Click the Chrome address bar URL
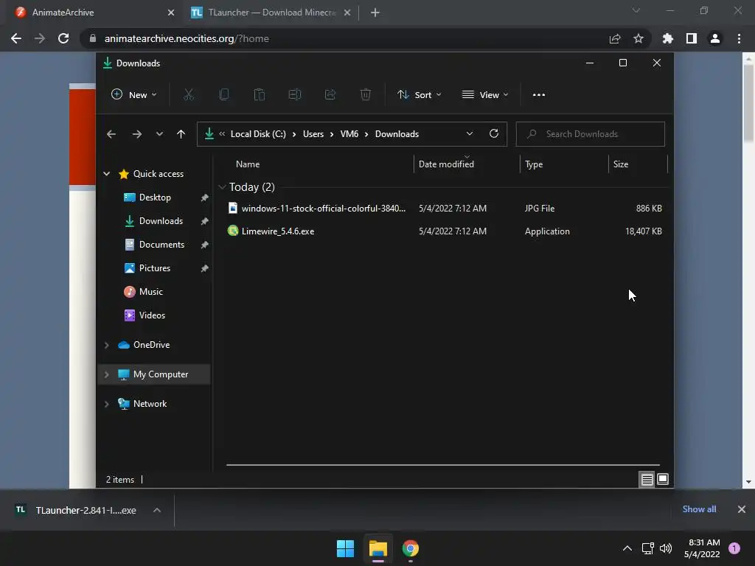 (187, 38)
